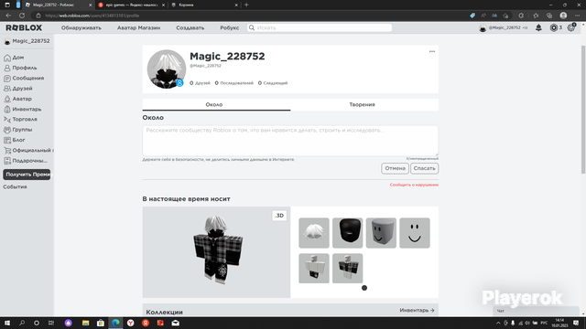This screenshot has width=586, height=329.
Task: Open Робукс in top navigation
Action: pyautogui.click(x=230, y=28)
